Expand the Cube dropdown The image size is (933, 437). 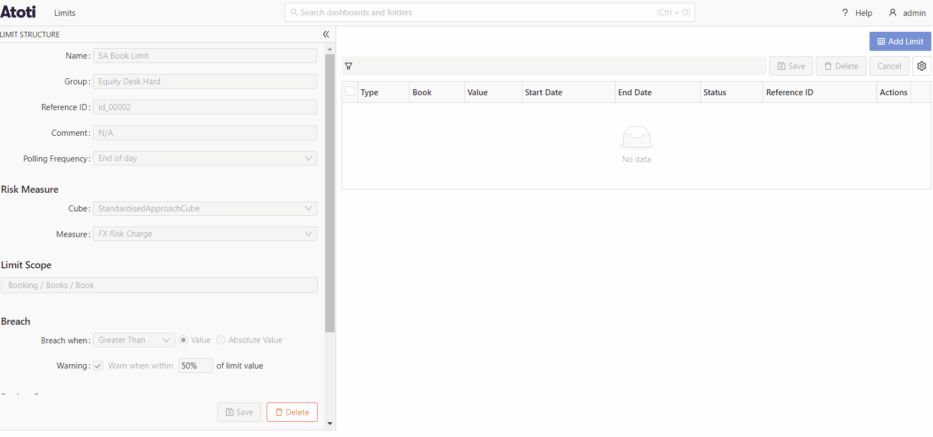(x=205, y=209)
